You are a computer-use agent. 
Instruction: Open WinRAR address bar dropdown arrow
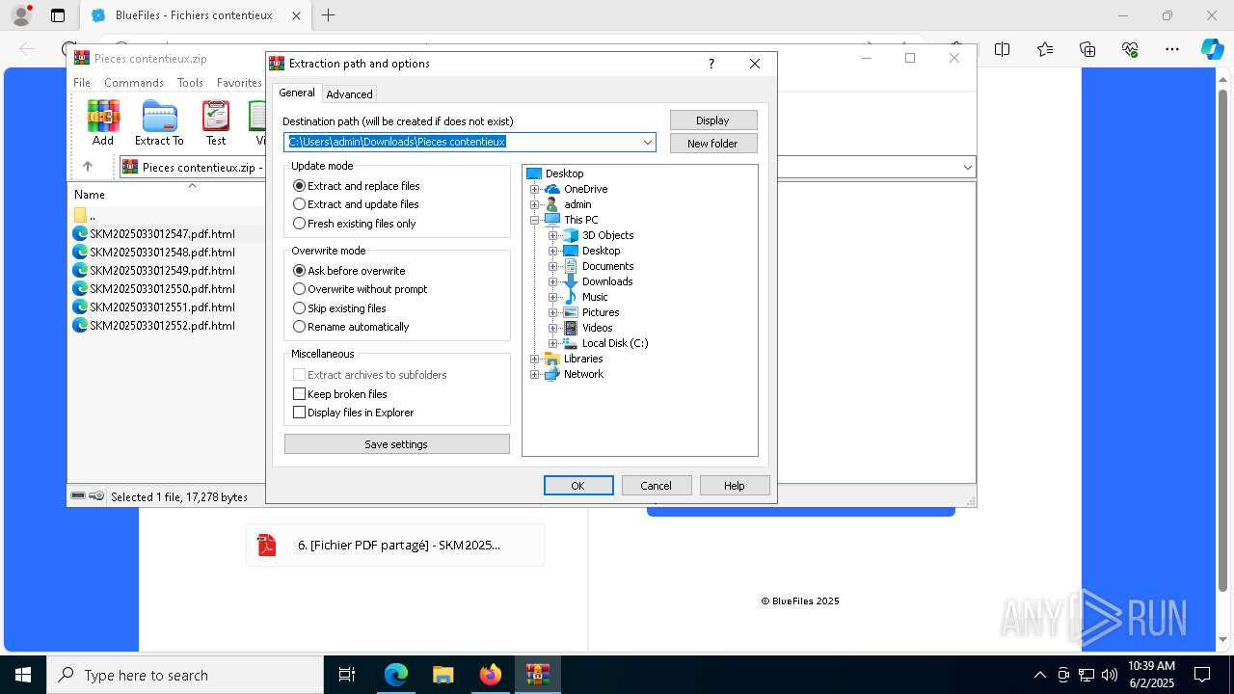[x=967, y=167]
